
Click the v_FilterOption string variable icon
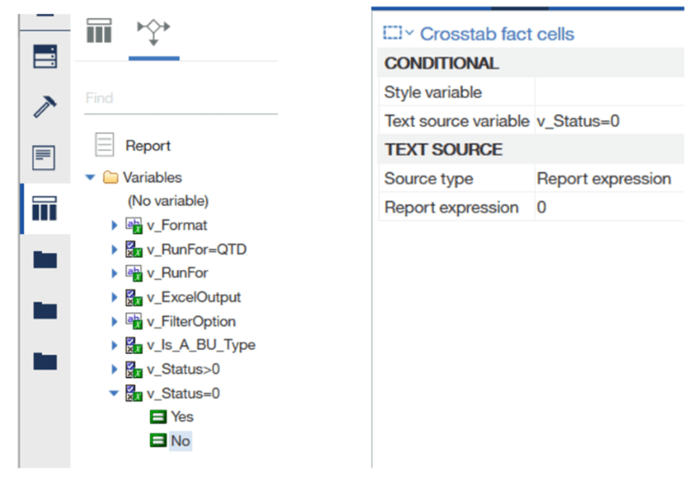(134, 321)
